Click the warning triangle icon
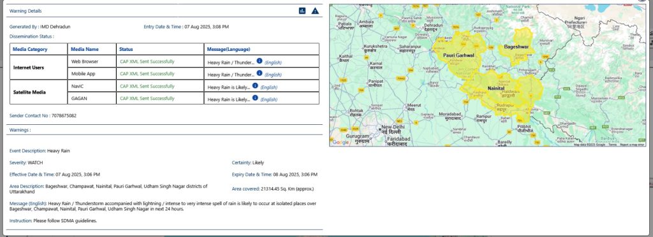653x237 pixels. (315, 11)
